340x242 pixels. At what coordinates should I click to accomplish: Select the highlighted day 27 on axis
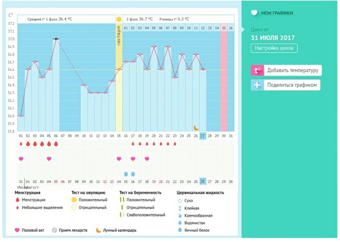pyautogui.click(x=203, y=136)
